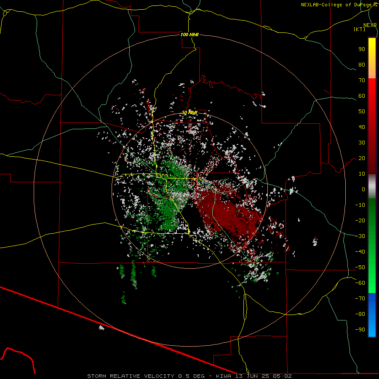The height and width of the screenshot is (379, 379).
Task: Click the -30 value on velocity scale
Action: click(x=360, y=236)
